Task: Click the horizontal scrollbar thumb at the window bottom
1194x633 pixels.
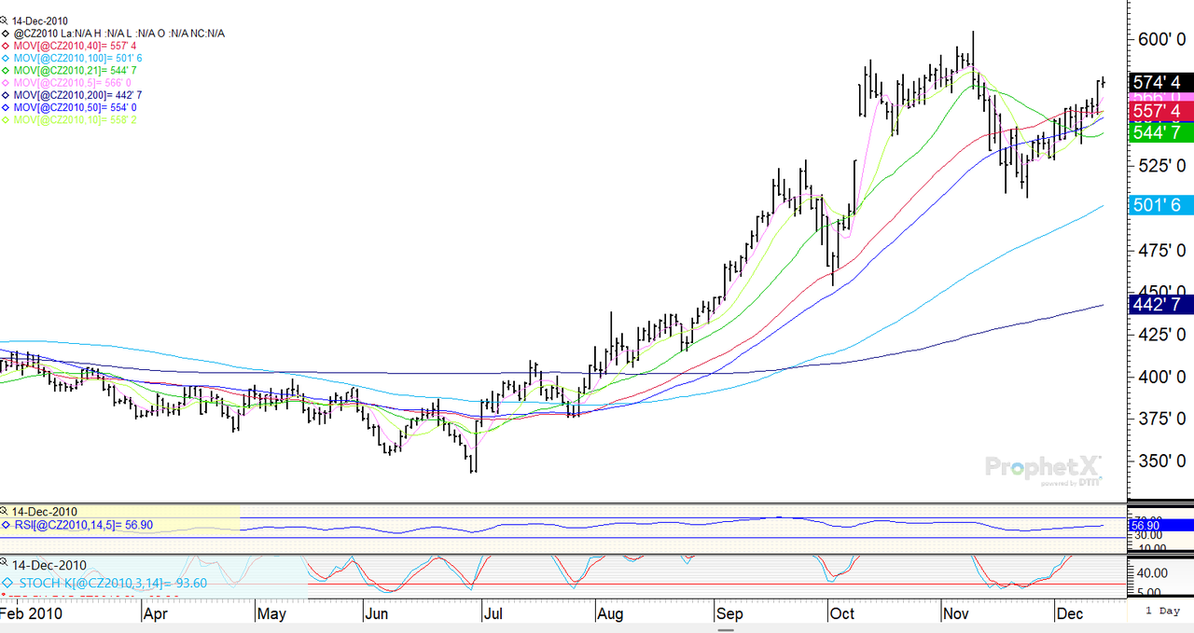Action: coord(725,628)
